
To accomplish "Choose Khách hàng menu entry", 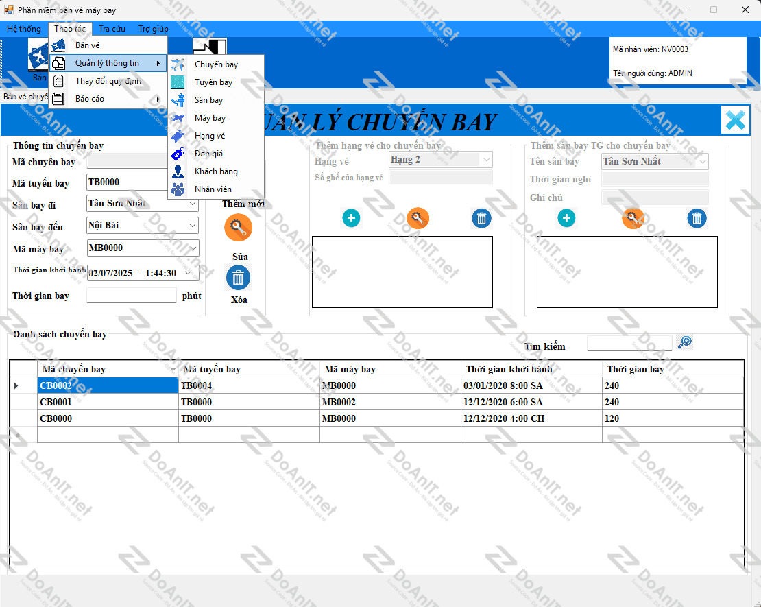I will click(216, 171).
